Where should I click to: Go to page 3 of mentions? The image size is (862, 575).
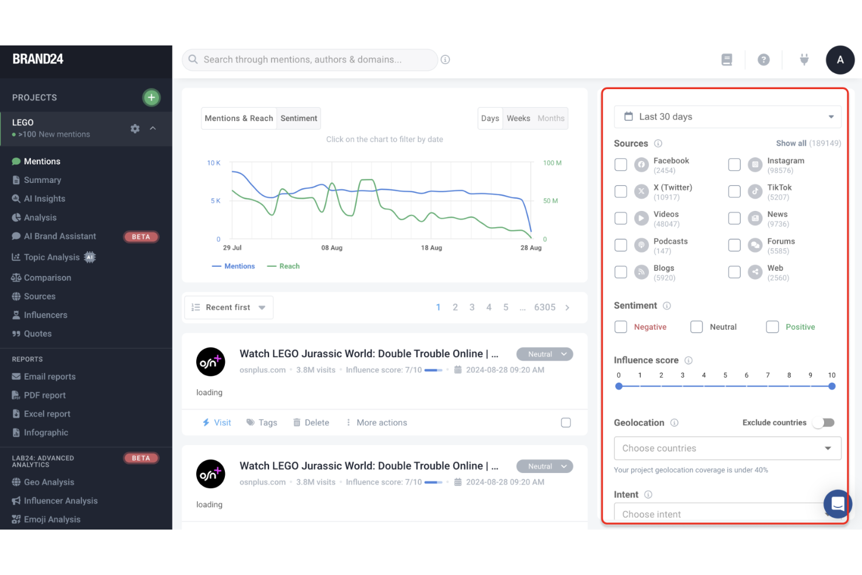(x=472, y=307)
